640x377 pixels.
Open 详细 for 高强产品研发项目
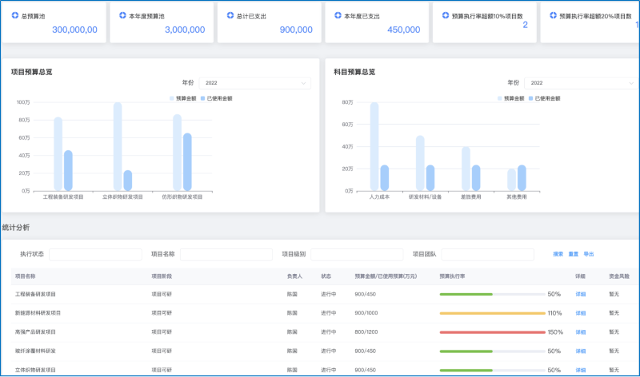coord(581,332)
